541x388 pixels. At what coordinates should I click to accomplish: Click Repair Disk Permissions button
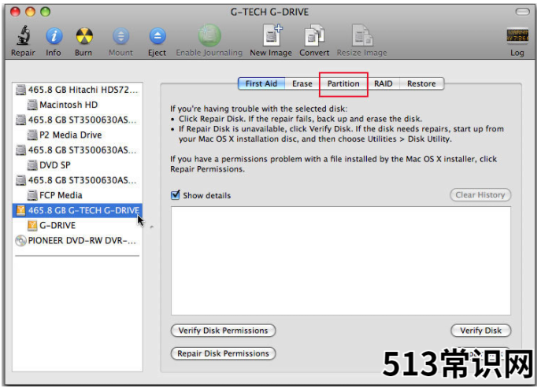pyautogui.click(x=223, y=353)
